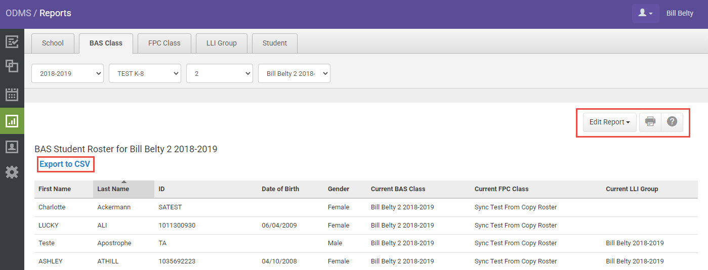Click the Export to CSV link
This screenshot has height=270, width=708.
tap(65, 164)
